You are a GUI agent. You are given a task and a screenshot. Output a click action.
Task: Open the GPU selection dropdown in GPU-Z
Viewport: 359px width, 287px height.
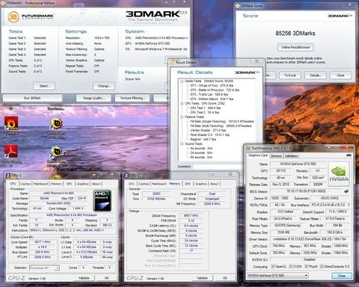pos(277,276)
